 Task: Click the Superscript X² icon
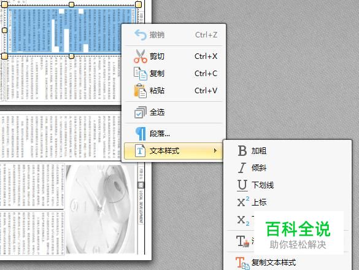[242, 201]
